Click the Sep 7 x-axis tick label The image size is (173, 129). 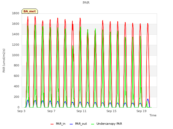click(x=51, y=111)
